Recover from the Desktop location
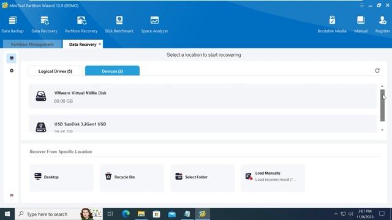 61,178
